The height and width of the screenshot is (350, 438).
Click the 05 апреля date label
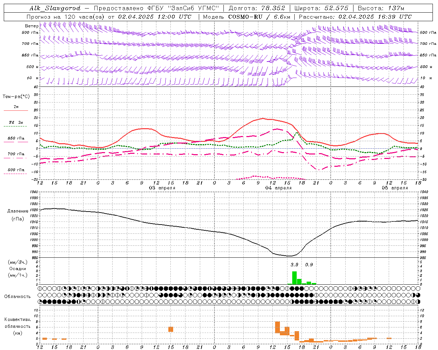coord(395,188)
